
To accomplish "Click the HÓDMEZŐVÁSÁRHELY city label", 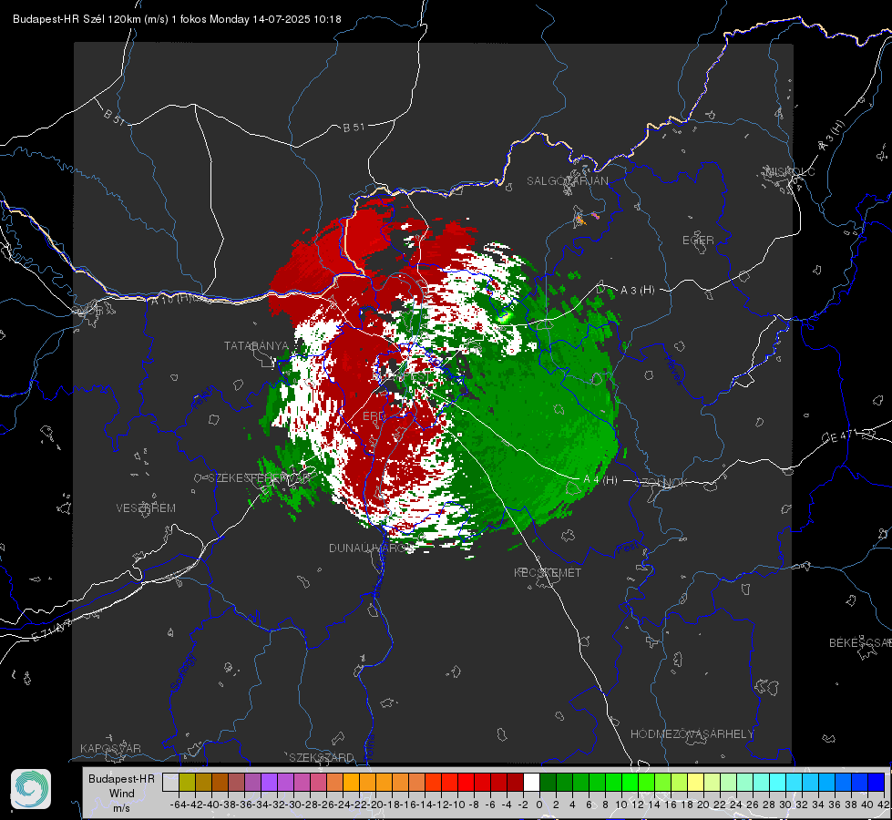I will [x=692, y=734].
